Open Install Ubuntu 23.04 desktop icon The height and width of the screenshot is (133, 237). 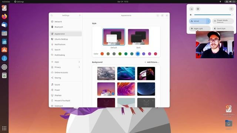[229, 111]
